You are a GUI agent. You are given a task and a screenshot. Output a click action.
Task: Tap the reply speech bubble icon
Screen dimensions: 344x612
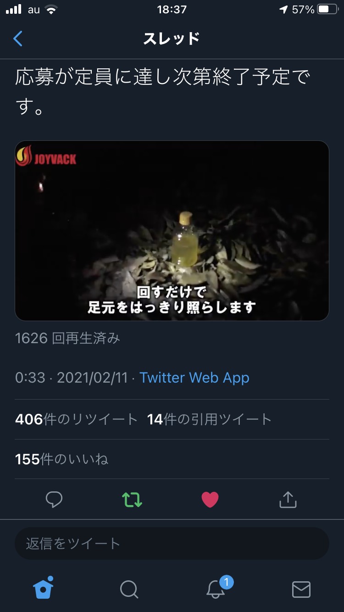(54, 500)
